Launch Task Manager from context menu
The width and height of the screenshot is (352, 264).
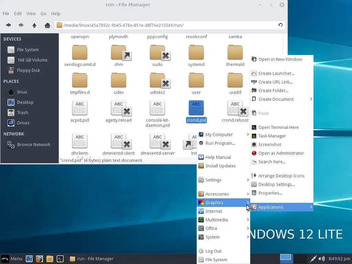(x=282, y=136)
